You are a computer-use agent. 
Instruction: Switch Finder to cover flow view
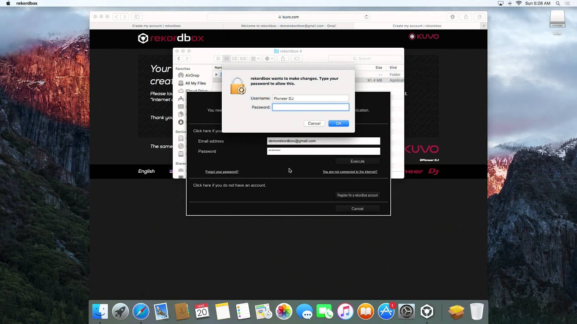[243, 58]
